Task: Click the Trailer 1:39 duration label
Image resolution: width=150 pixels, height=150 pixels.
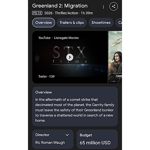Action: coord(46,77)
